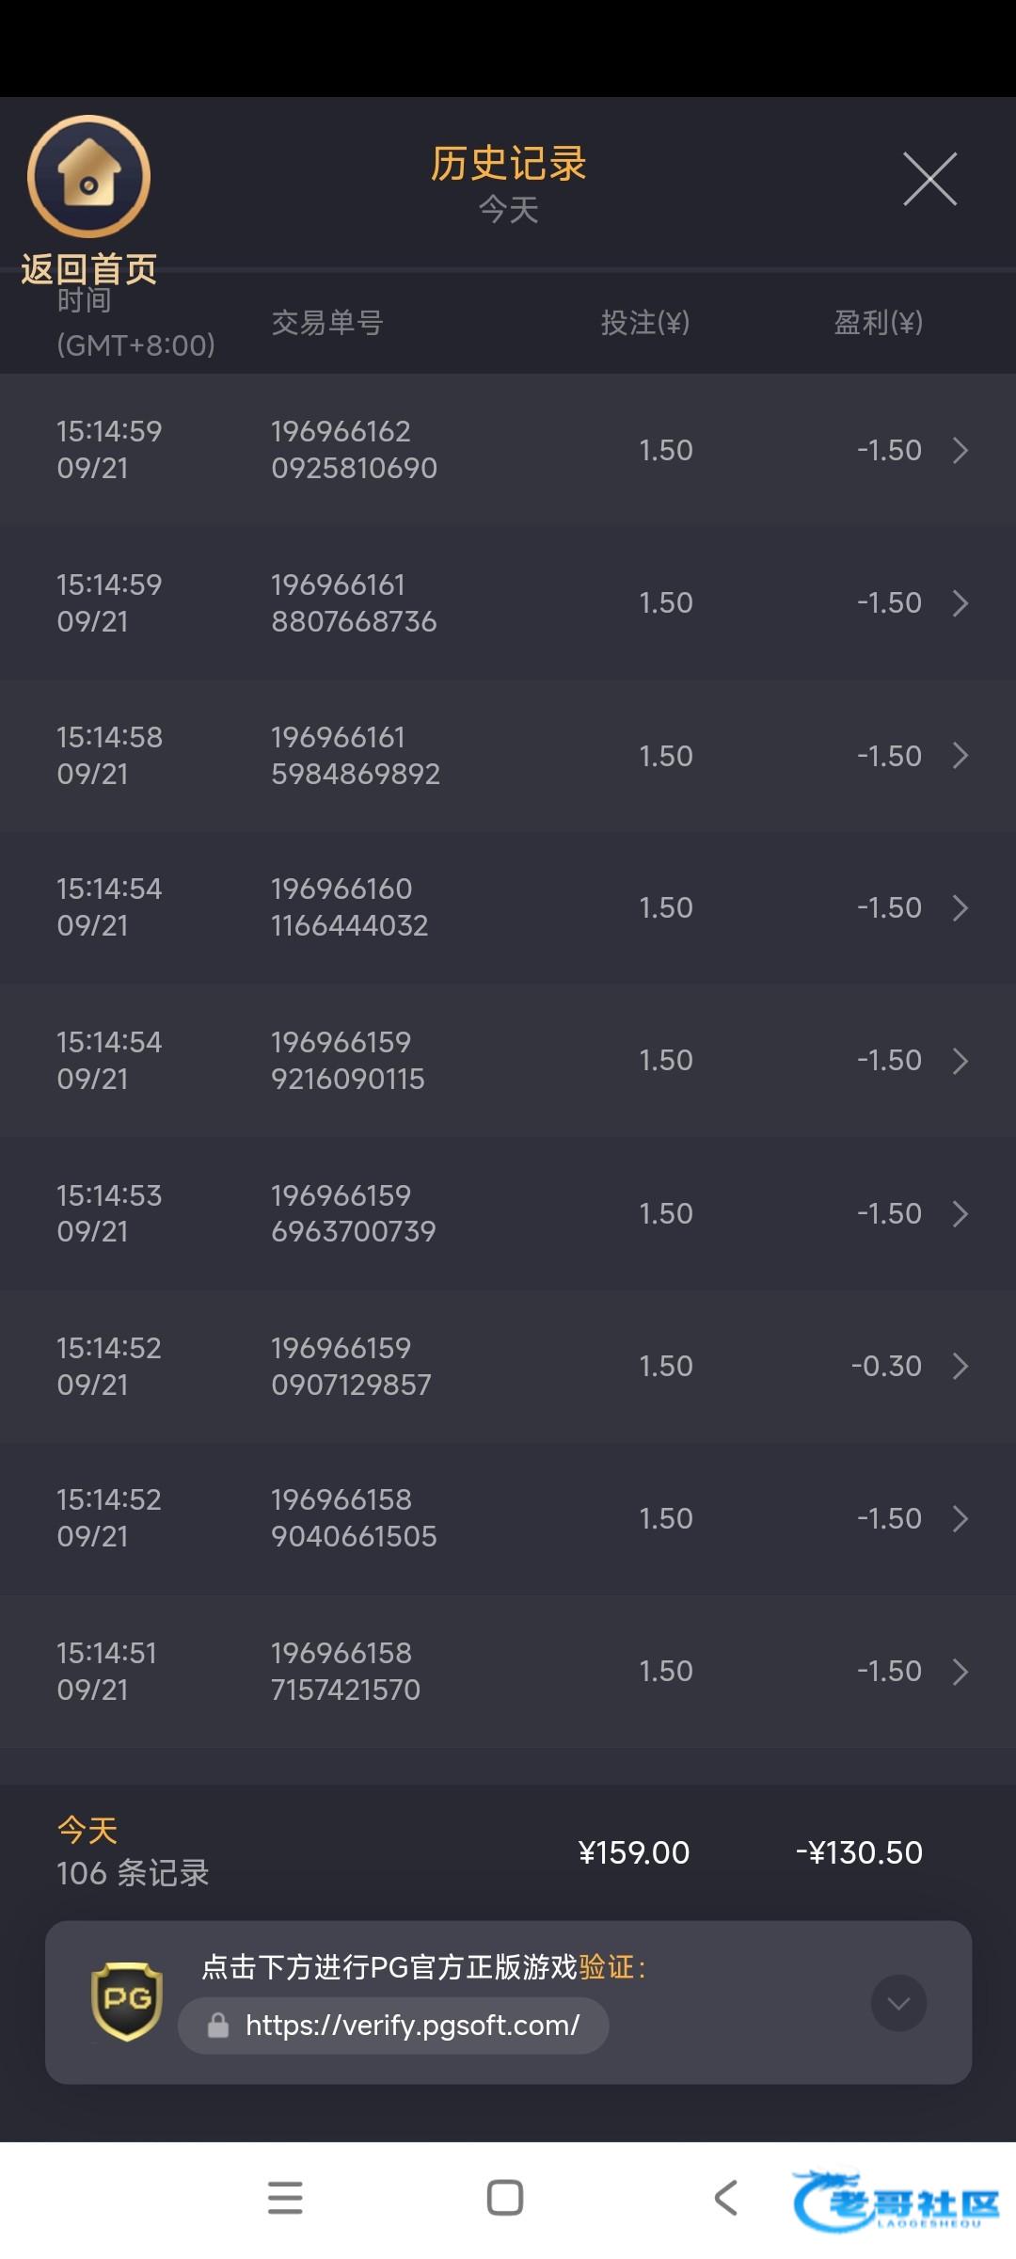The image size is (1016, 2259).
Task: Tap arrow on transaction ending 9216090115
Action: pyautogui.click(x=960, y=1061)
